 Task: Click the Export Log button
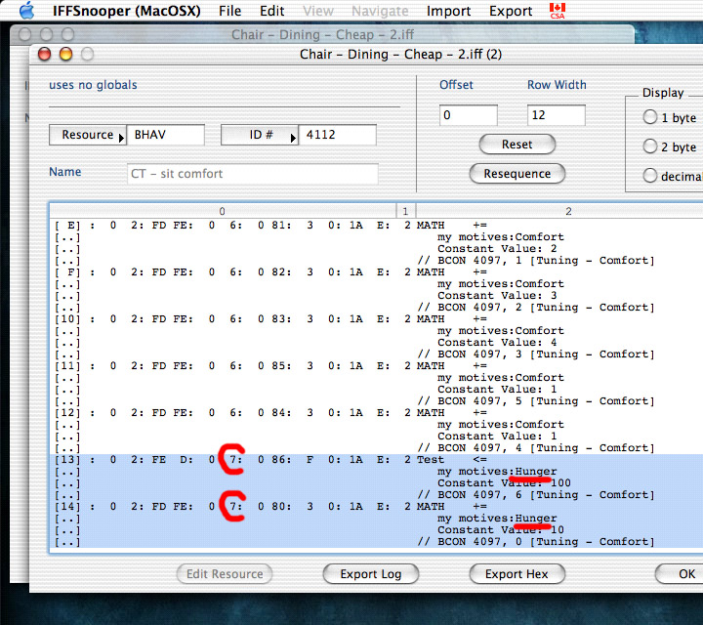(370, 574)
